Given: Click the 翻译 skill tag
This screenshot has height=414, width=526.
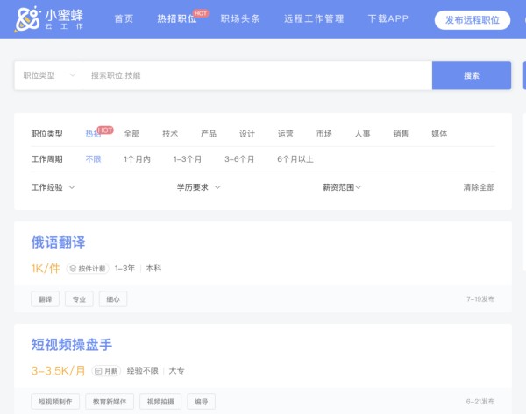Looking at the screenshot, I should point(46,299).
